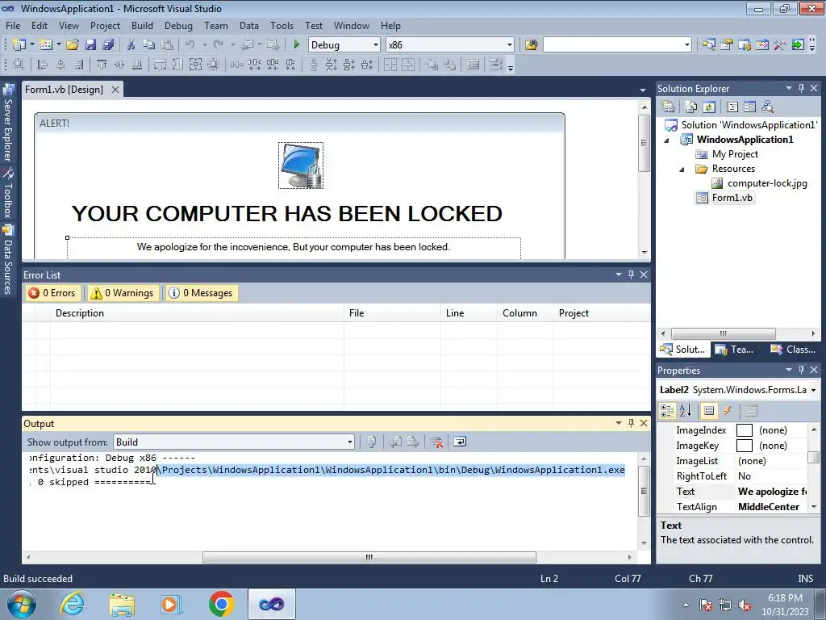Click View Designer in Solution Explorer
The image size is (826, 620).
(749, 107)
